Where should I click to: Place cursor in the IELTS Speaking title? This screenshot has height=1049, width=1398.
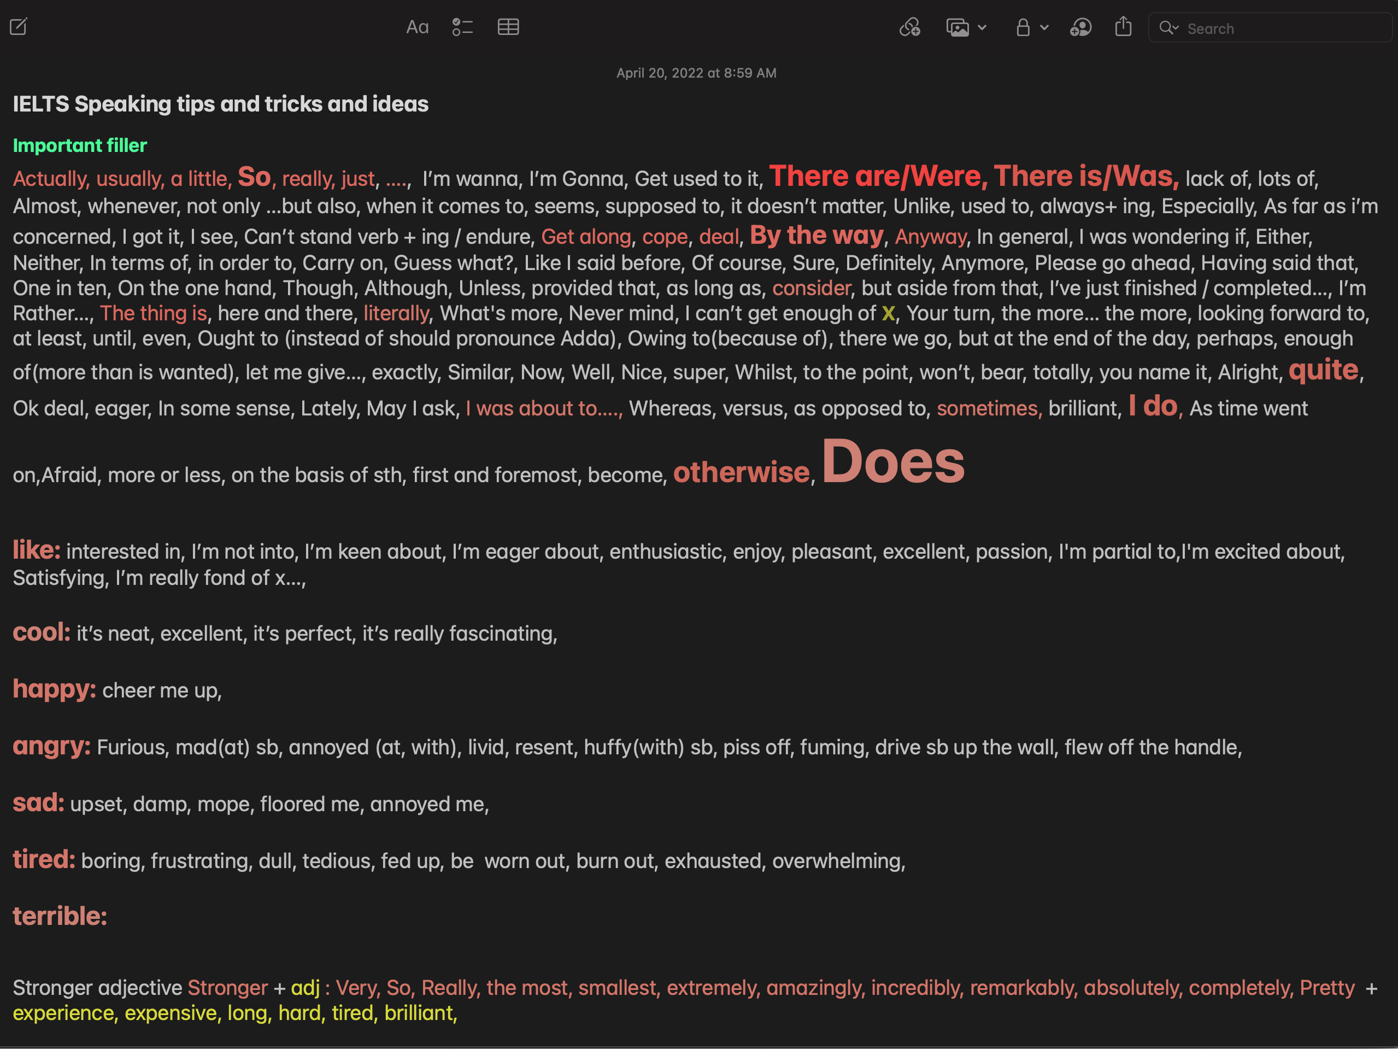(x=220, y=104)
